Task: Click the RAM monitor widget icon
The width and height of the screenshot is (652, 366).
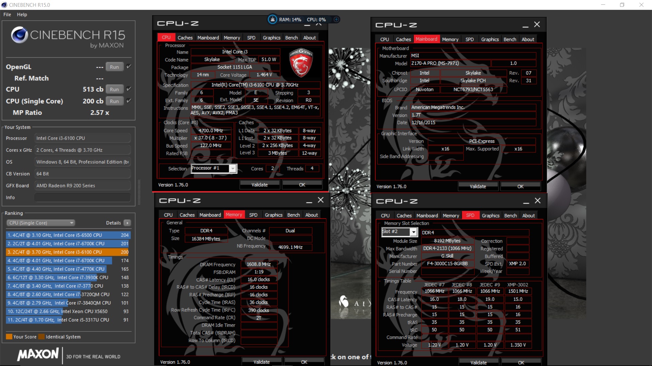Action: tap(273, 19)
